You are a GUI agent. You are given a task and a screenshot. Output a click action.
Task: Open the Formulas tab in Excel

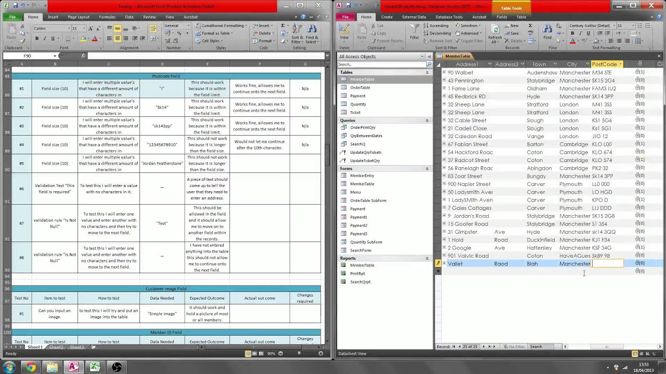tap(107, 17)
